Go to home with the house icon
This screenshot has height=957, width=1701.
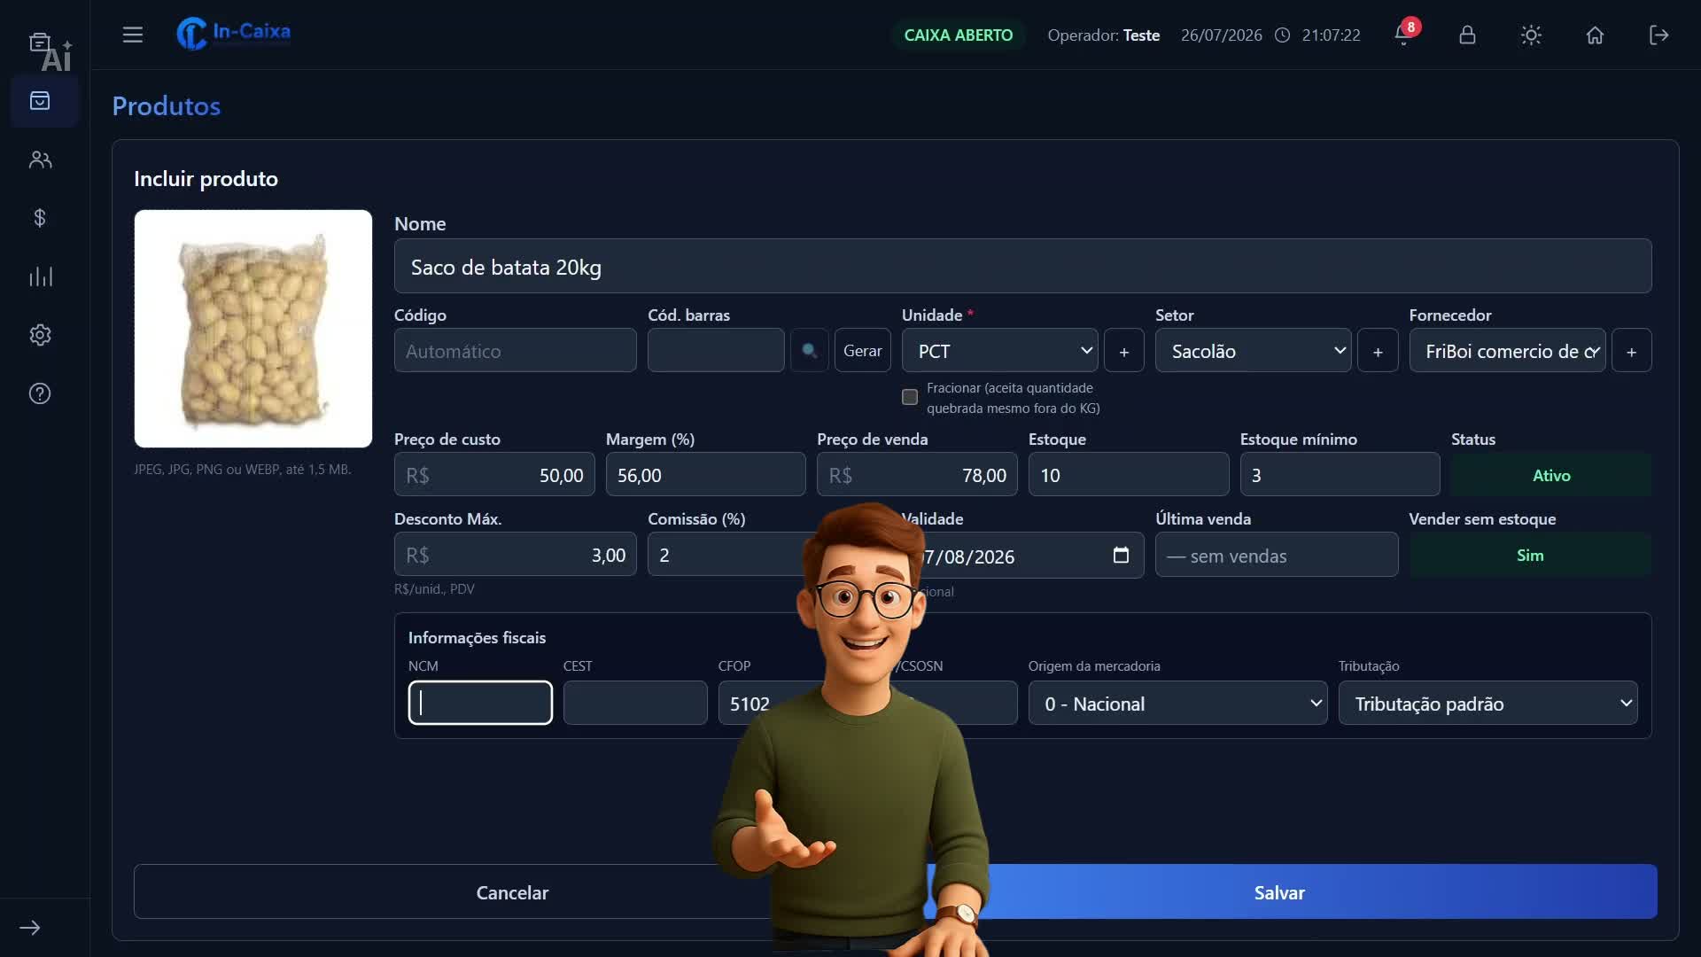pos(1596,35)
